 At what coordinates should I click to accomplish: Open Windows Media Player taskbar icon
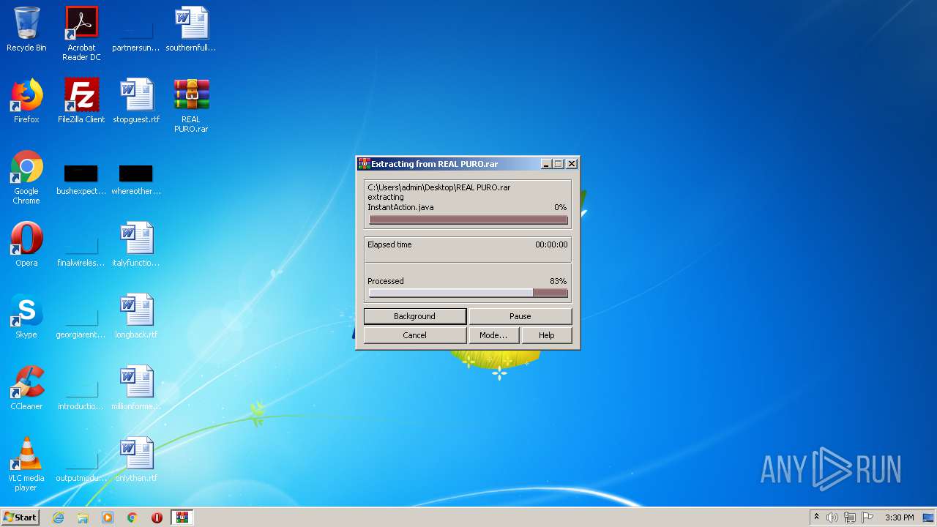[x=108, y=517]
